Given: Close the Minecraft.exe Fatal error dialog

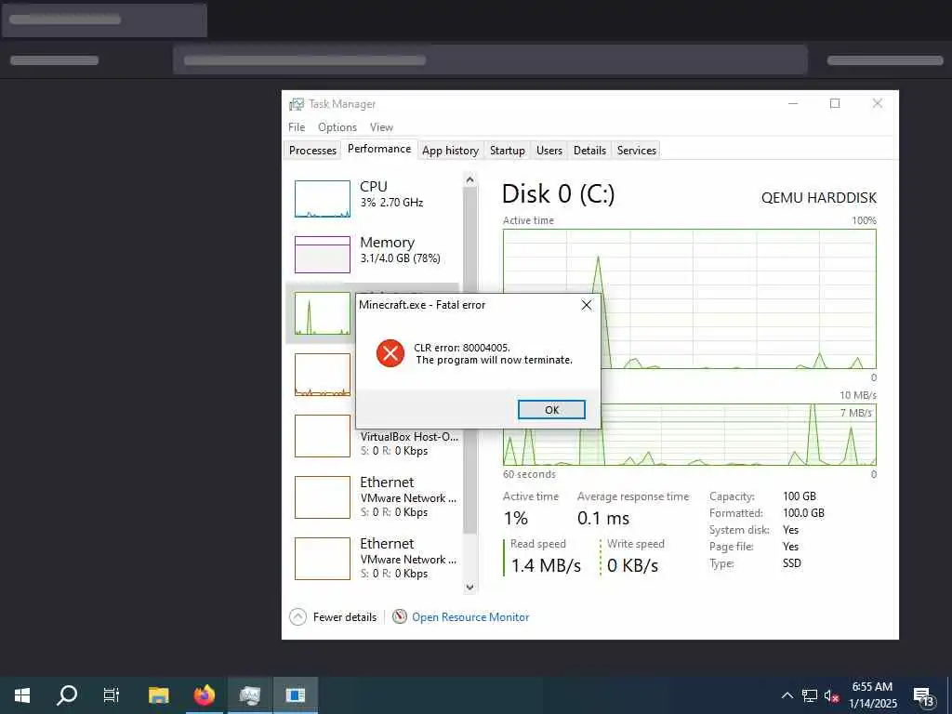Looking at the screenshot, I should 586,305.
